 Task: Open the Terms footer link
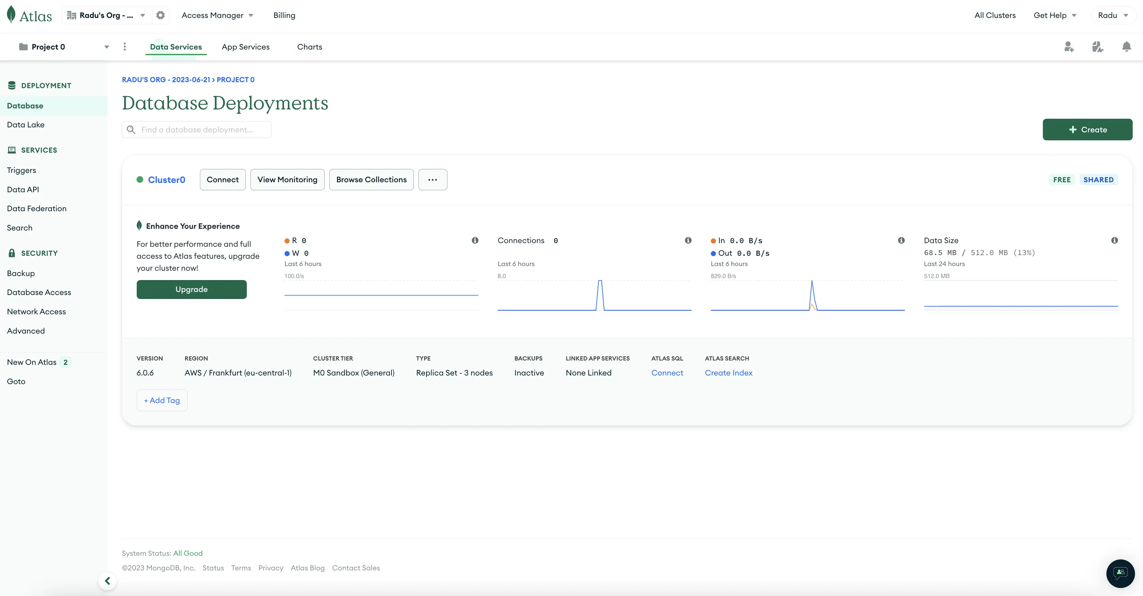point(241,568)
